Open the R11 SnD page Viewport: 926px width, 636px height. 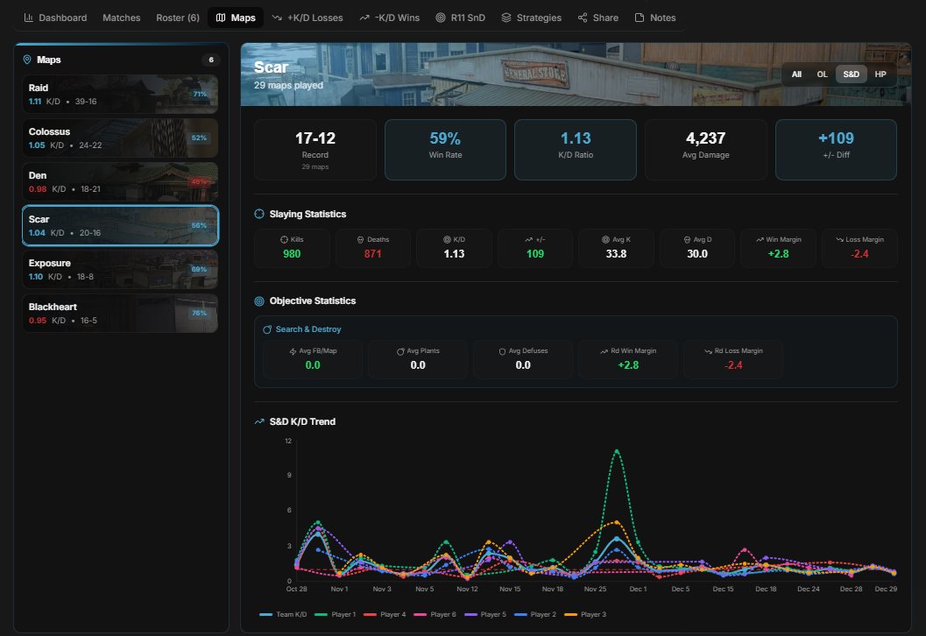pos(462,17)
